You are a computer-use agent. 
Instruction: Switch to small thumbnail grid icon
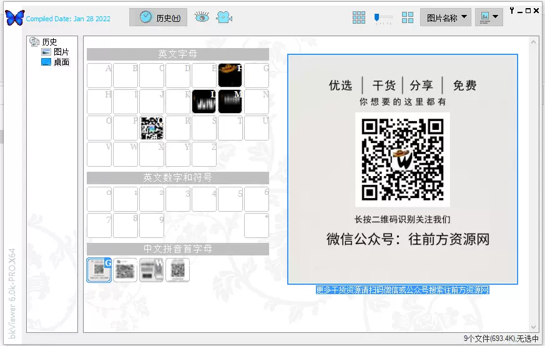point(359,17)
